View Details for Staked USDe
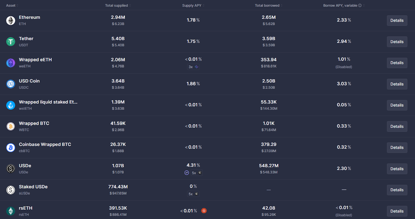Viewport: 415px width, 219px height. click(x=397, y=190)
